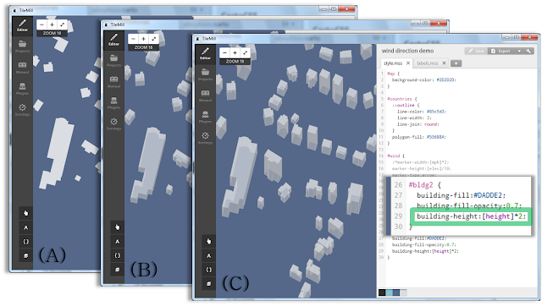
Task: Click the 'line-join: round;' code line
Action: coord(418,124)
